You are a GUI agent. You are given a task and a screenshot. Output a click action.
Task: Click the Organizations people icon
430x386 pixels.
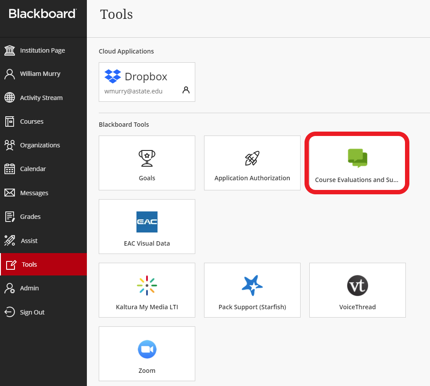tap(10, 145)
